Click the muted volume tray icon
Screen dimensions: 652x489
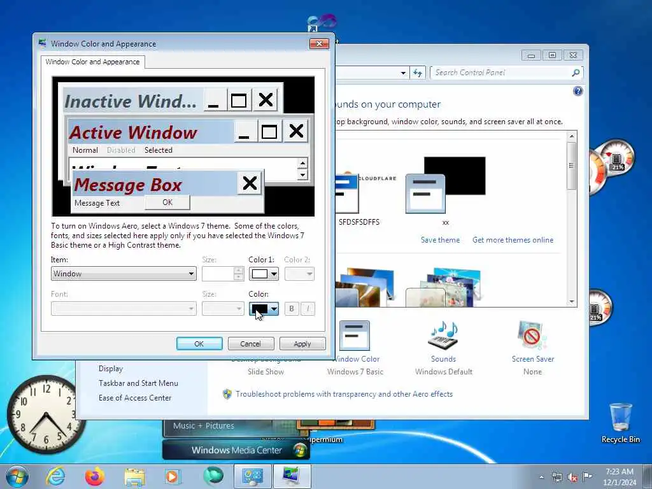click(572, 477)
